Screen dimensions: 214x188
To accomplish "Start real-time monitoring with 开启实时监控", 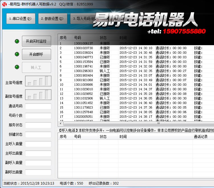I will click(x=36, y=41).
